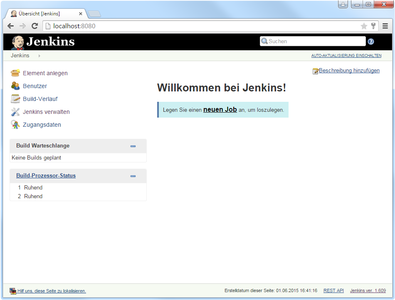Open Element anlegen in side menu
The height and width of the screenshot is (300, 395).
point(45,73)
